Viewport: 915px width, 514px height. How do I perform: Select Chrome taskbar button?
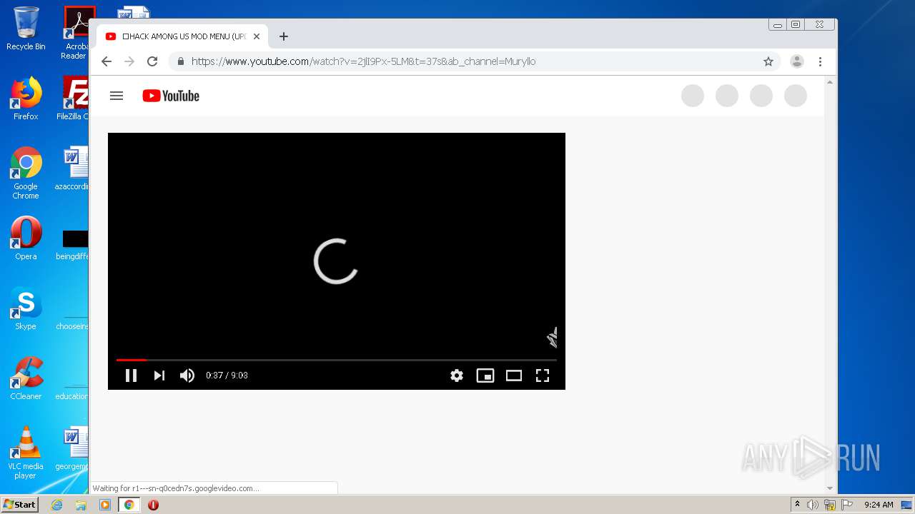tap(129, 505)
